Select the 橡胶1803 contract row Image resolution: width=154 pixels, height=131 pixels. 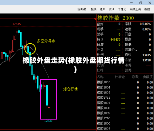[x=125, y=82]
